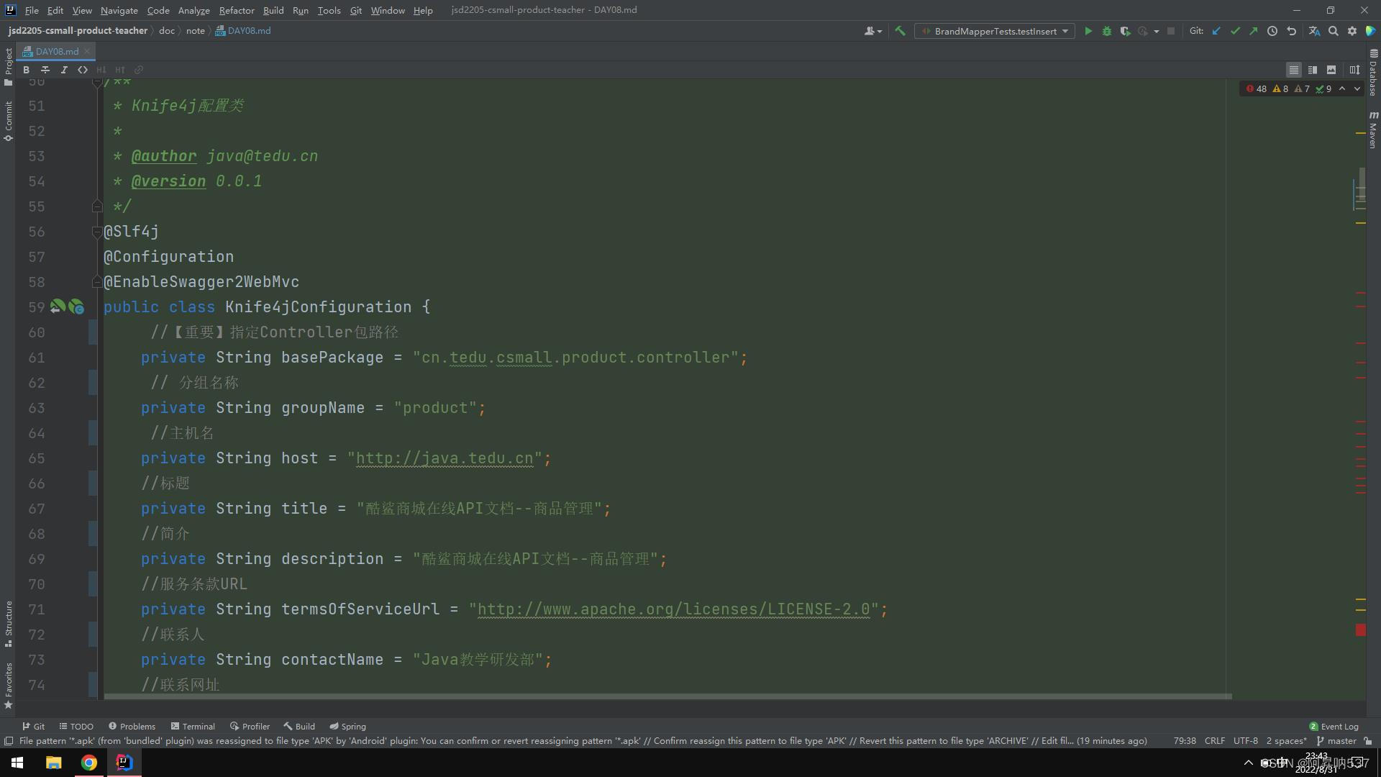Open the Commit tool window
Screen dimensions: 1381x777
pos(8,121)
